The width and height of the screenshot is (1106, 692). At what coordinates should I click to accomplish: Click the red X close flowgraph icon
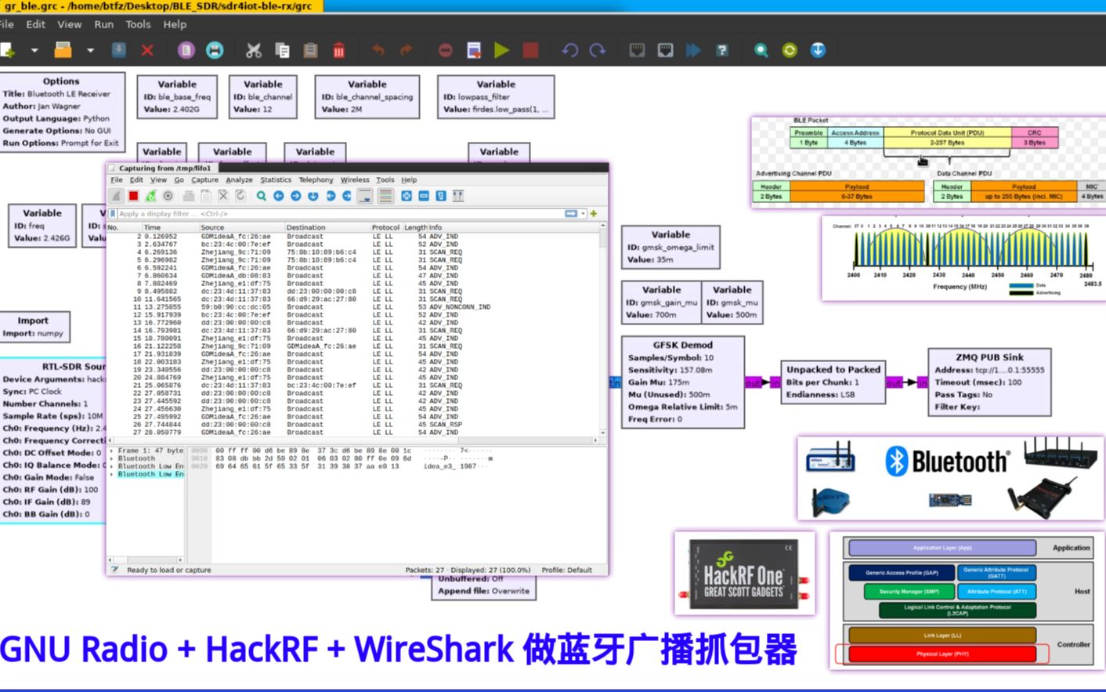(147, 50)
